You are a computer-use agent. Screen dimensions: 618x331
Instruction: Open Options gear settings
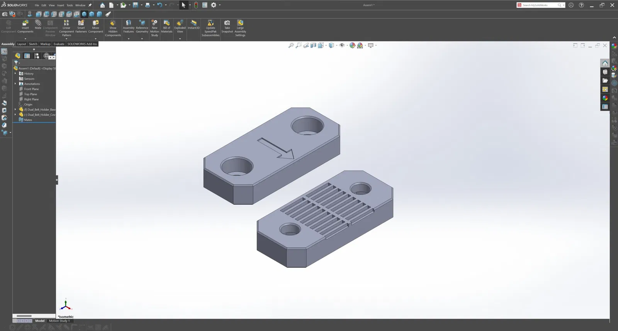point(214,5)
